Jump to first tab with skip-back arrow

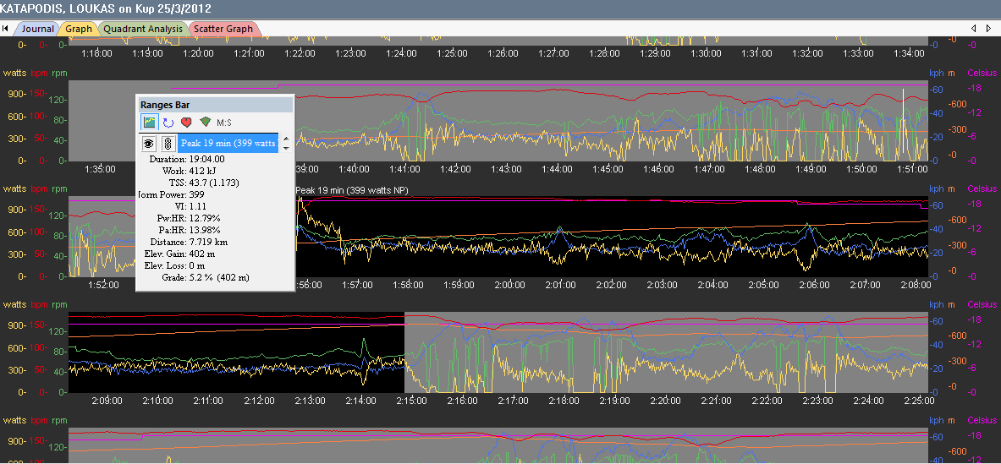[x=5, y=29]
